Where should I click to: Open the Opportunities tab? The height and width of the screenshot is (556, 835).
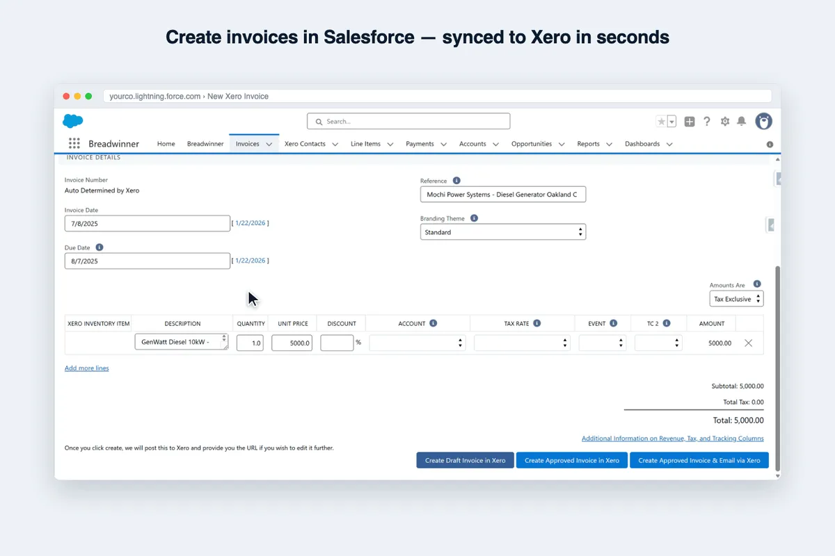532,144
